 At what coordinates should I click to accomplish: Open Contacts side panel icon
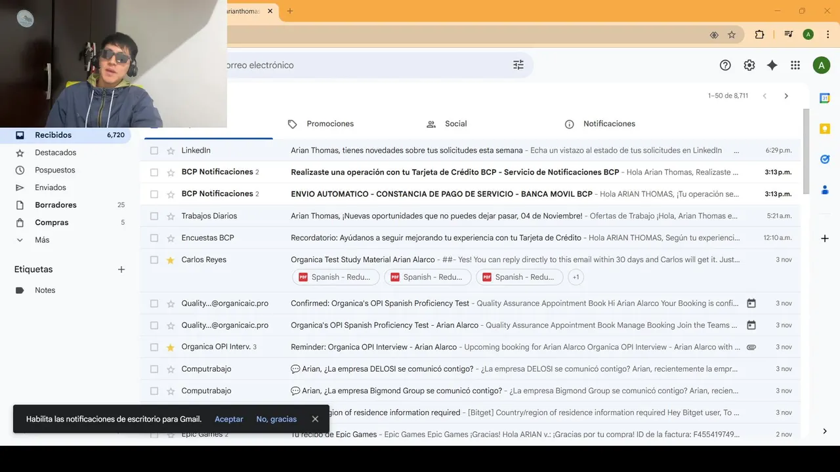[x=825, y=190]
